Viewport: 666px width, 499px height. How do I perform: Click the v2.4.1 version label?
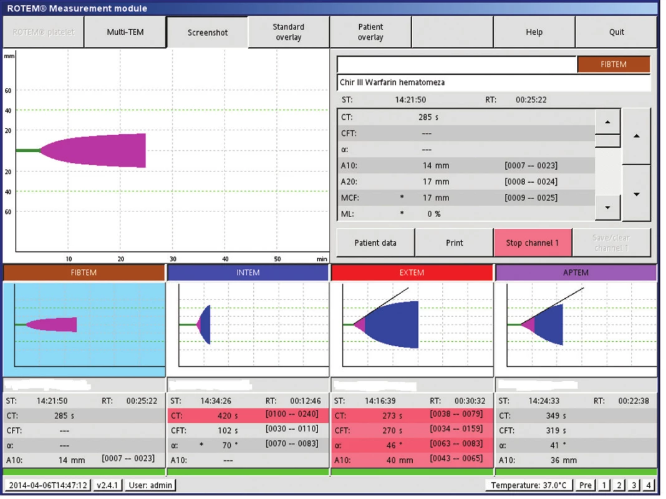[x=107, y=485]
